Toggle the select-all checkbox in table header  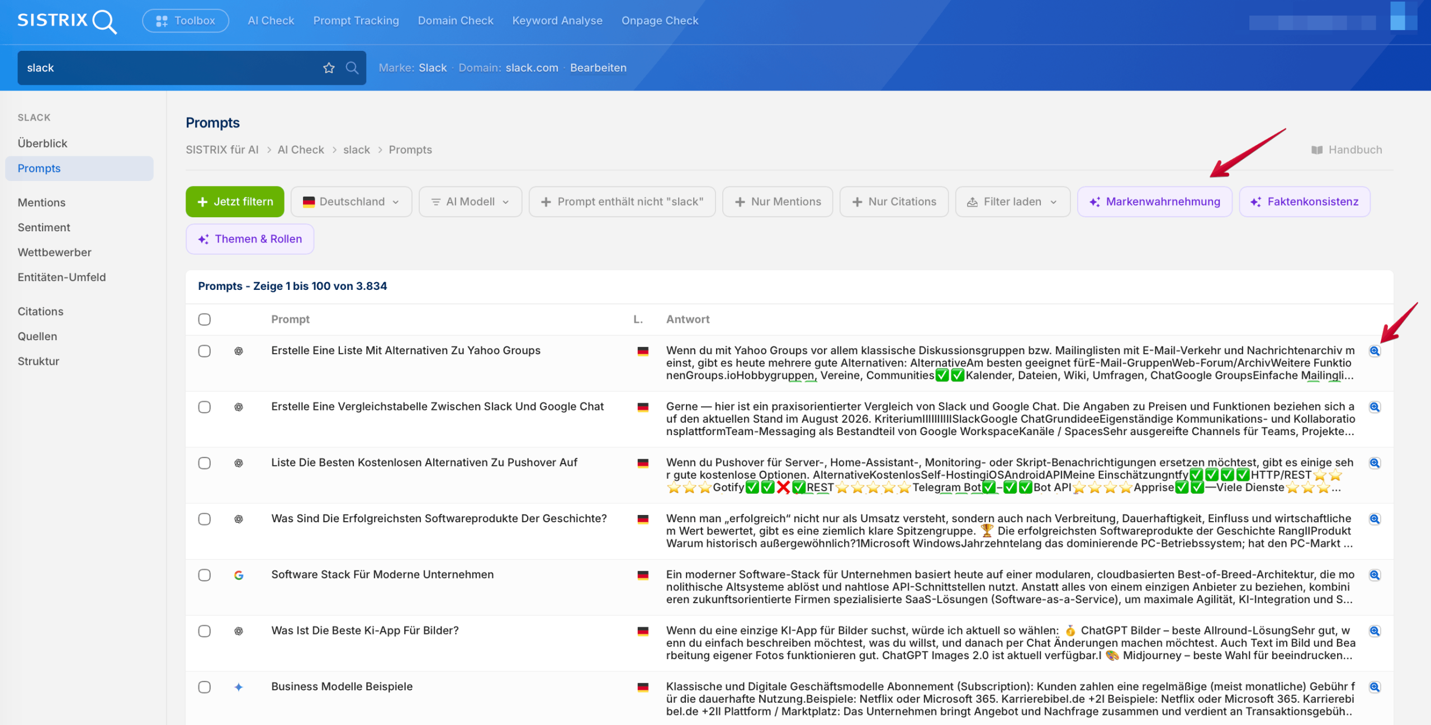[x=205, y=319]
